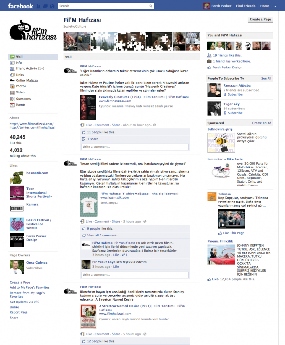Select Wall in the left sidebar
The height and width of the screenshot is (345, 285).
click(33, 57)
